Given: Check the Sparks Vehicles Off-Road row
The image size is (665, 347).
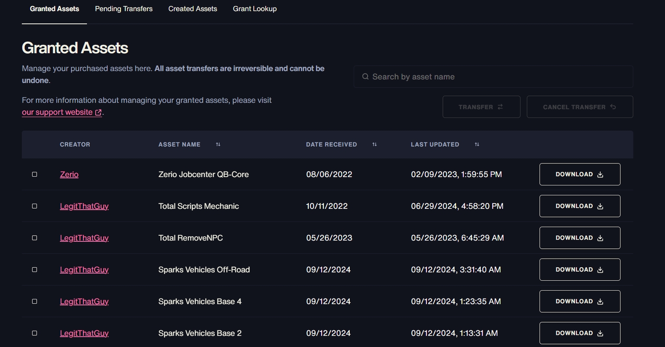Looking at the screenshot, I should (x=35, y=269).
